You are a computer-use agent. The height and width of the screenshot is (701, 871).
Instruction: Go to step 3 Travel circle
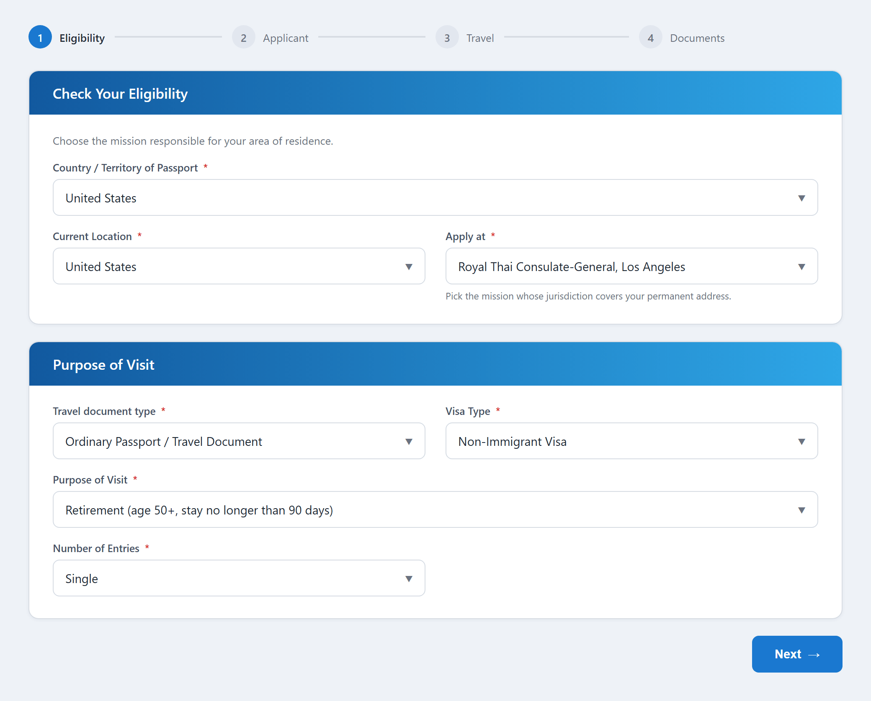point(447,37)
